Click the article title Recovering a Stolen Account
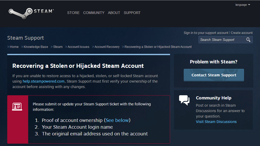The width and height of the screenshot is (260, 146). [78, 66]
